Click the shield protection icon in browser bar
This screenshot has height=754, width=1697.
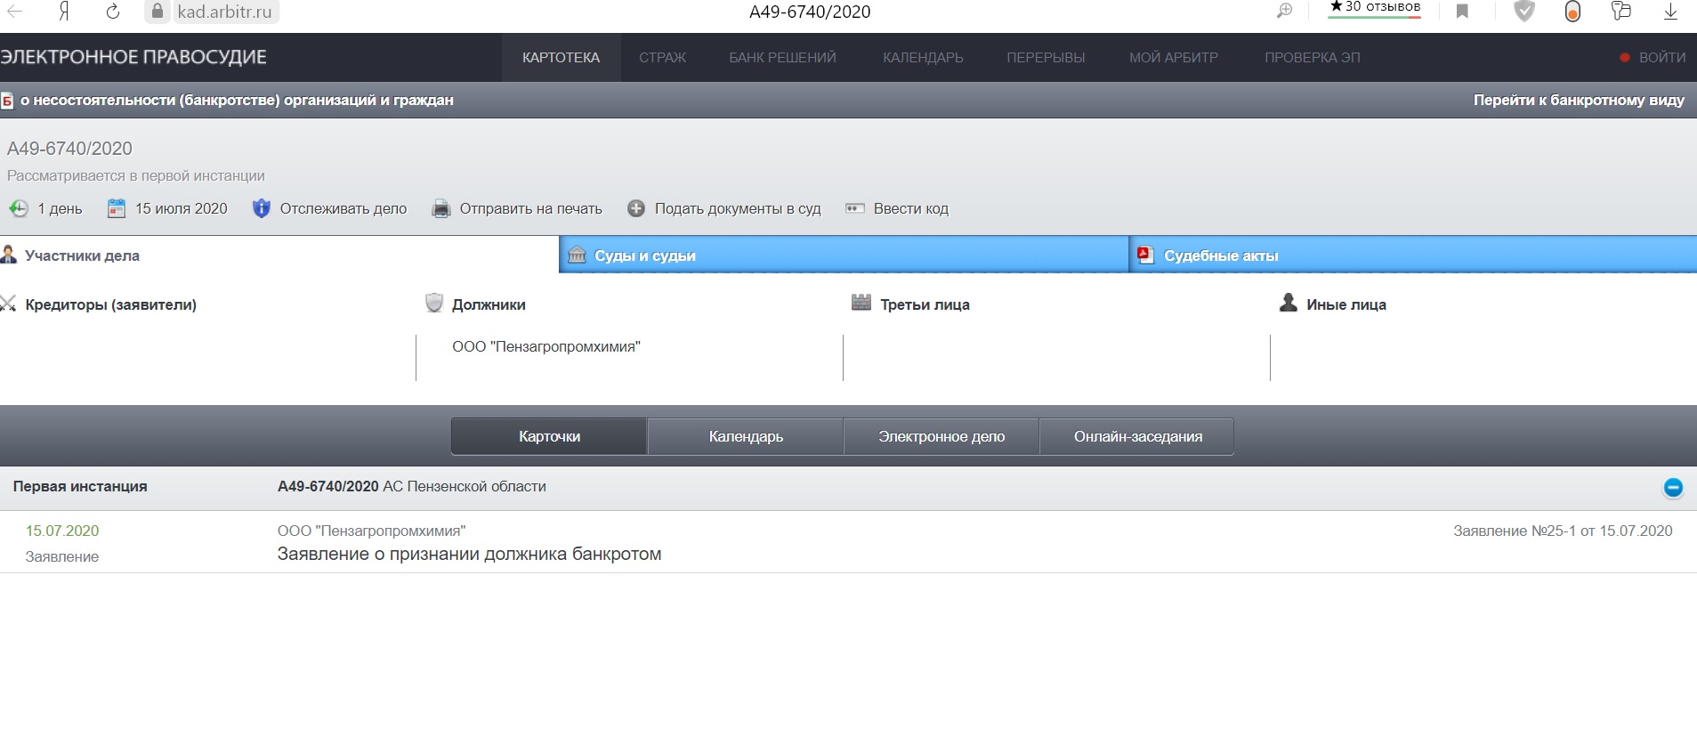pos(1524,12)
